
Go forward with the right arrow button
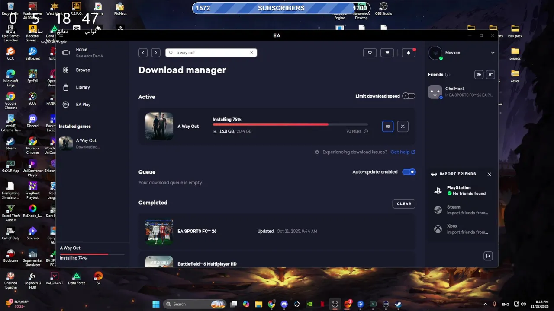[x=156, y=53]
